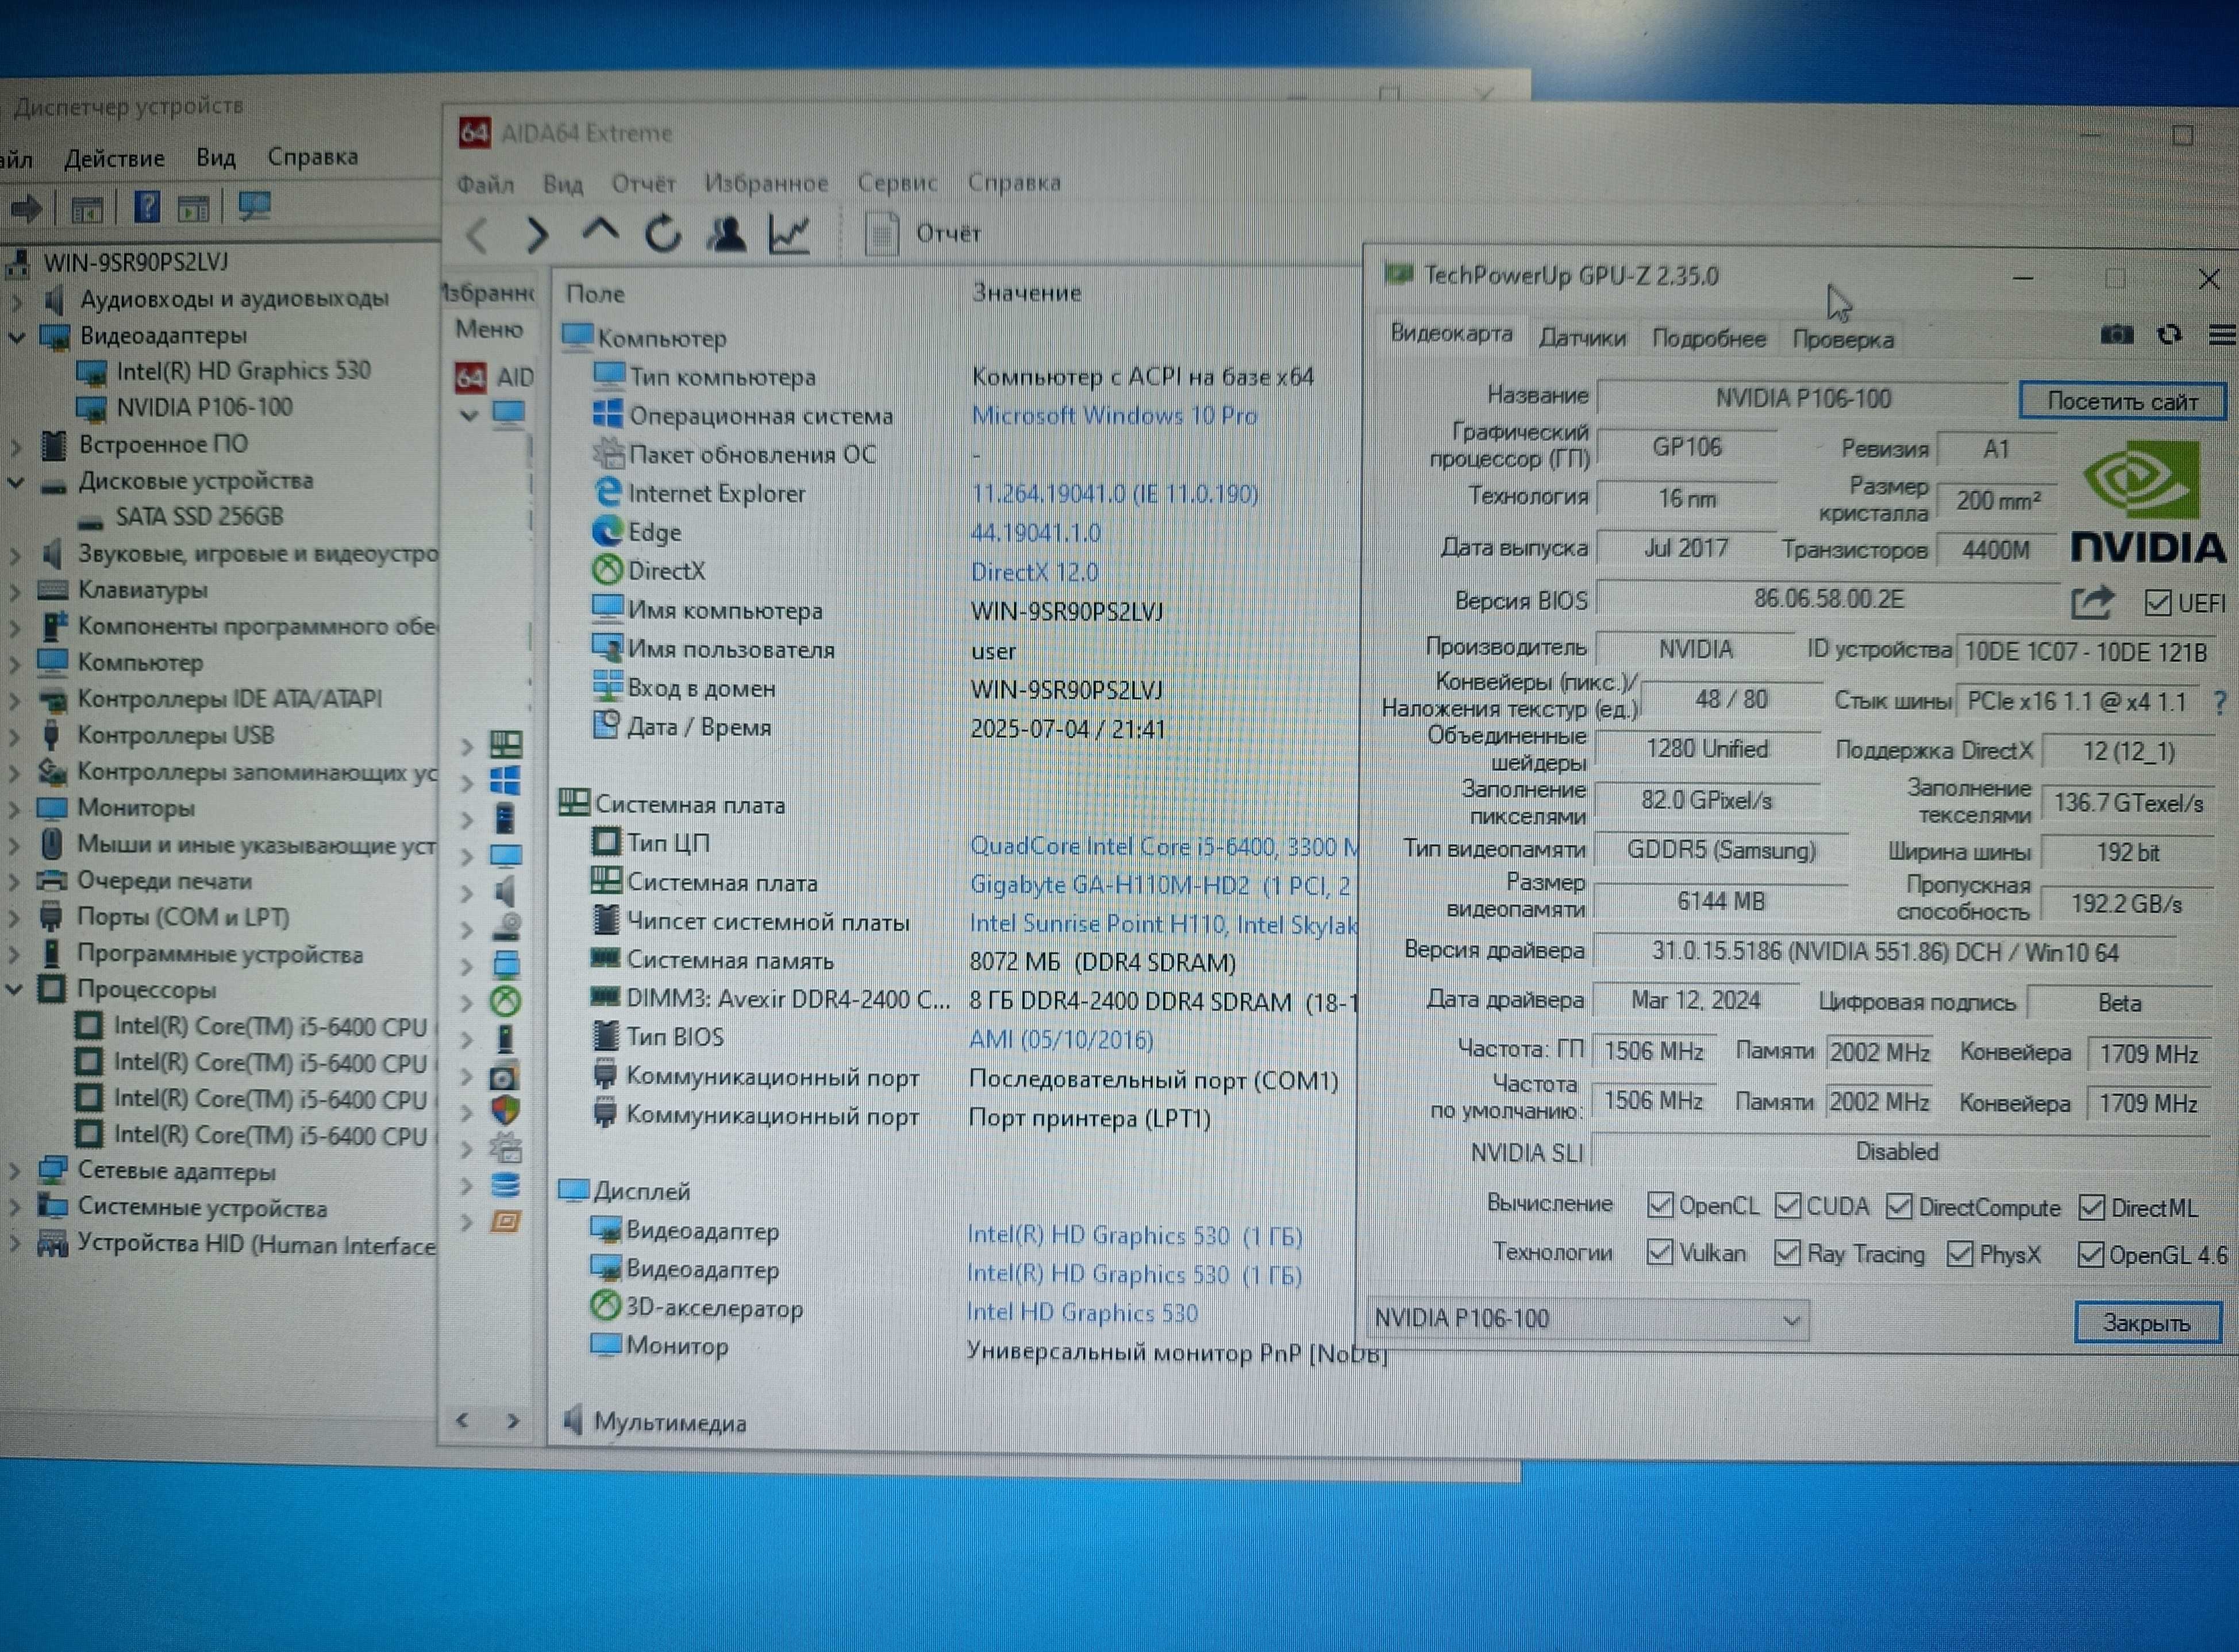Click AIDA64 up-level arrow icon
2239x1652 pixels.
[x=600, y=231]
